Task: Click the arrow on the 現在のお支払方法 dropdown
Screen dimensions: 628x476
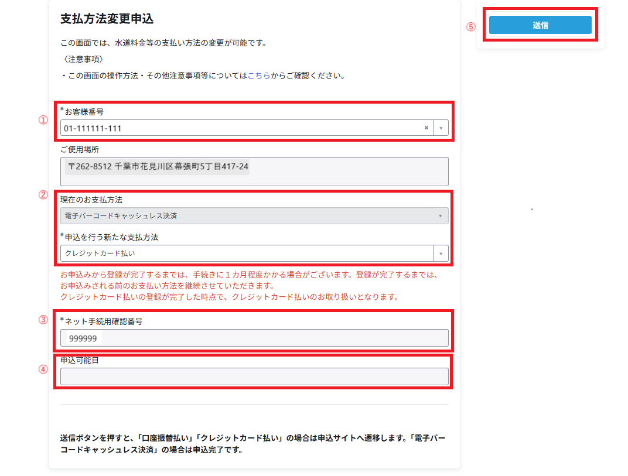Action: click(441, 216)
